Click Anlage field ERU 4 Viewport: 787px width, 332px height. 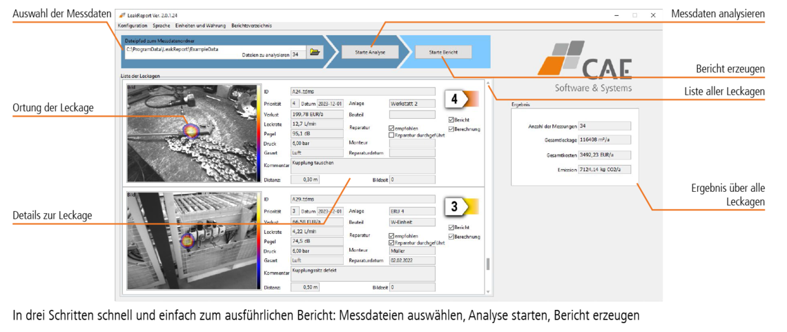click(412, 211)
